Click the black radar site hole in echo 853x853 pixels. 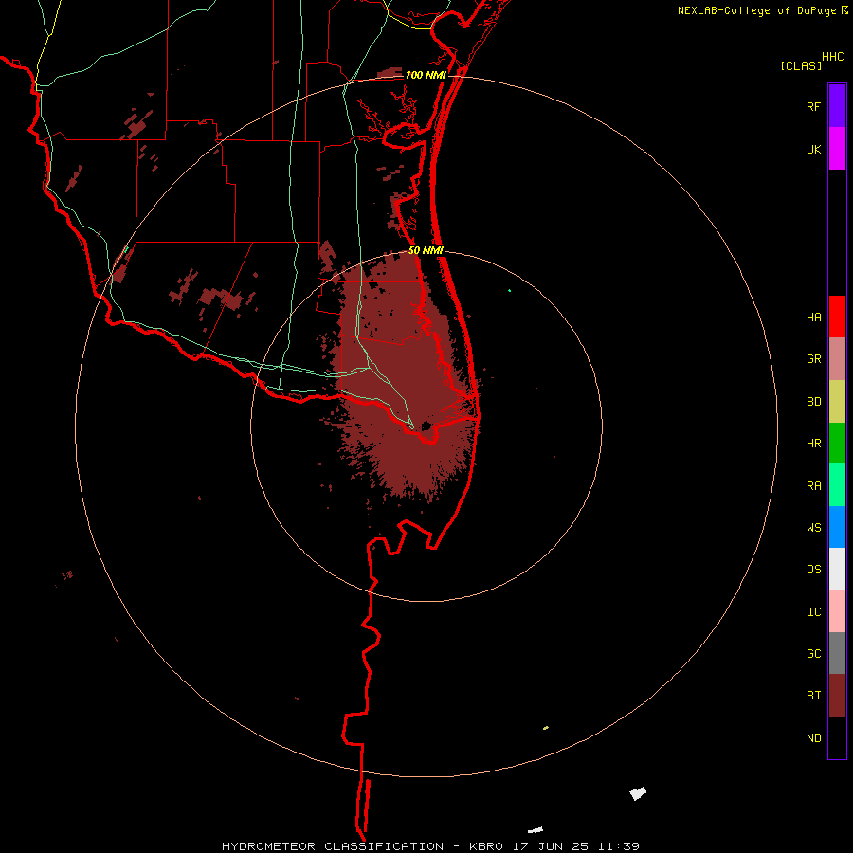[426, 426]
